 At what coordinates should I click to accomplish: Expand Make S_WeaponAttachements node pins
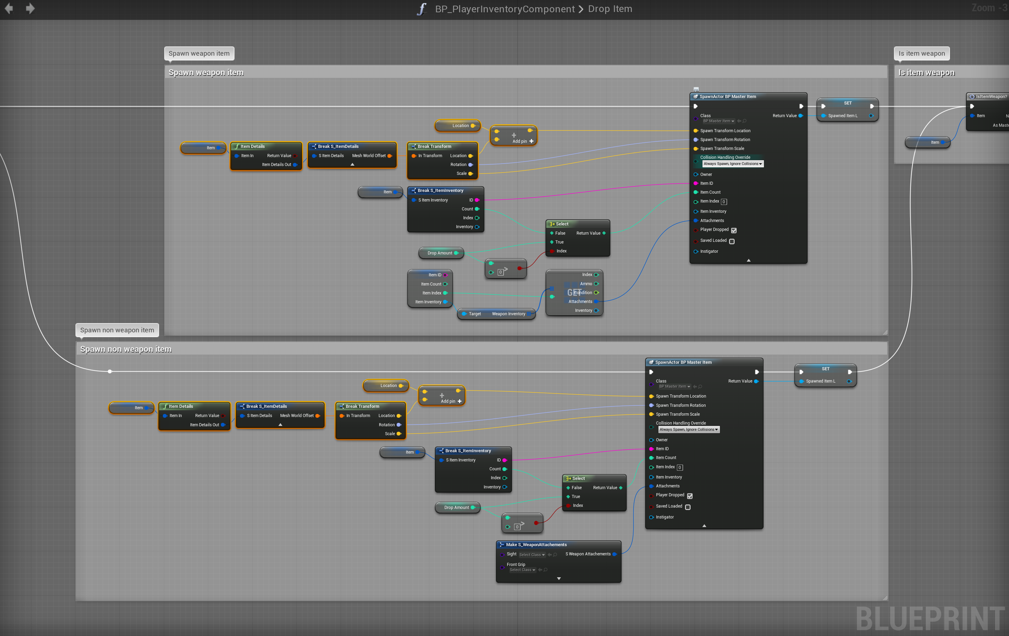coord(558,579)
